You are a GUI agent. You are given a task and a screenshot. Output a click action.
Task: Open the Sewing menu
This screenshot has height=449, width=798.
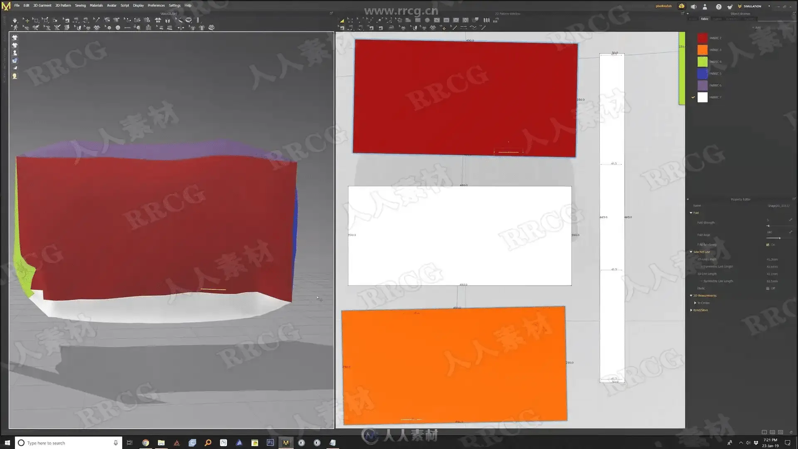coord(80,5)
